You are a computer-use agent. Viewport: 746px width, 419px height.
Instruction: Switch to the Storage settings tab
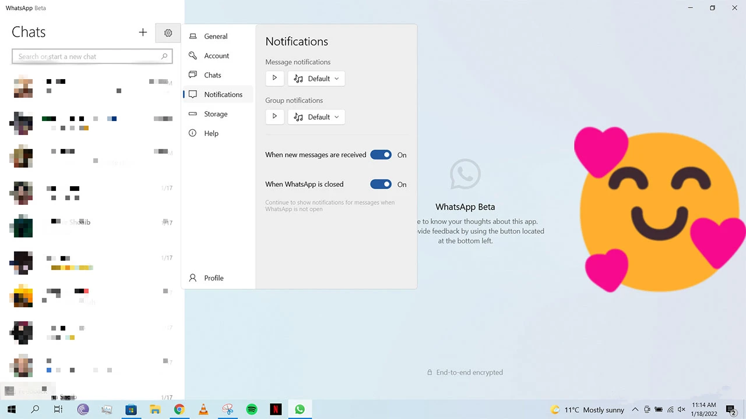click(x=216, y=114)
